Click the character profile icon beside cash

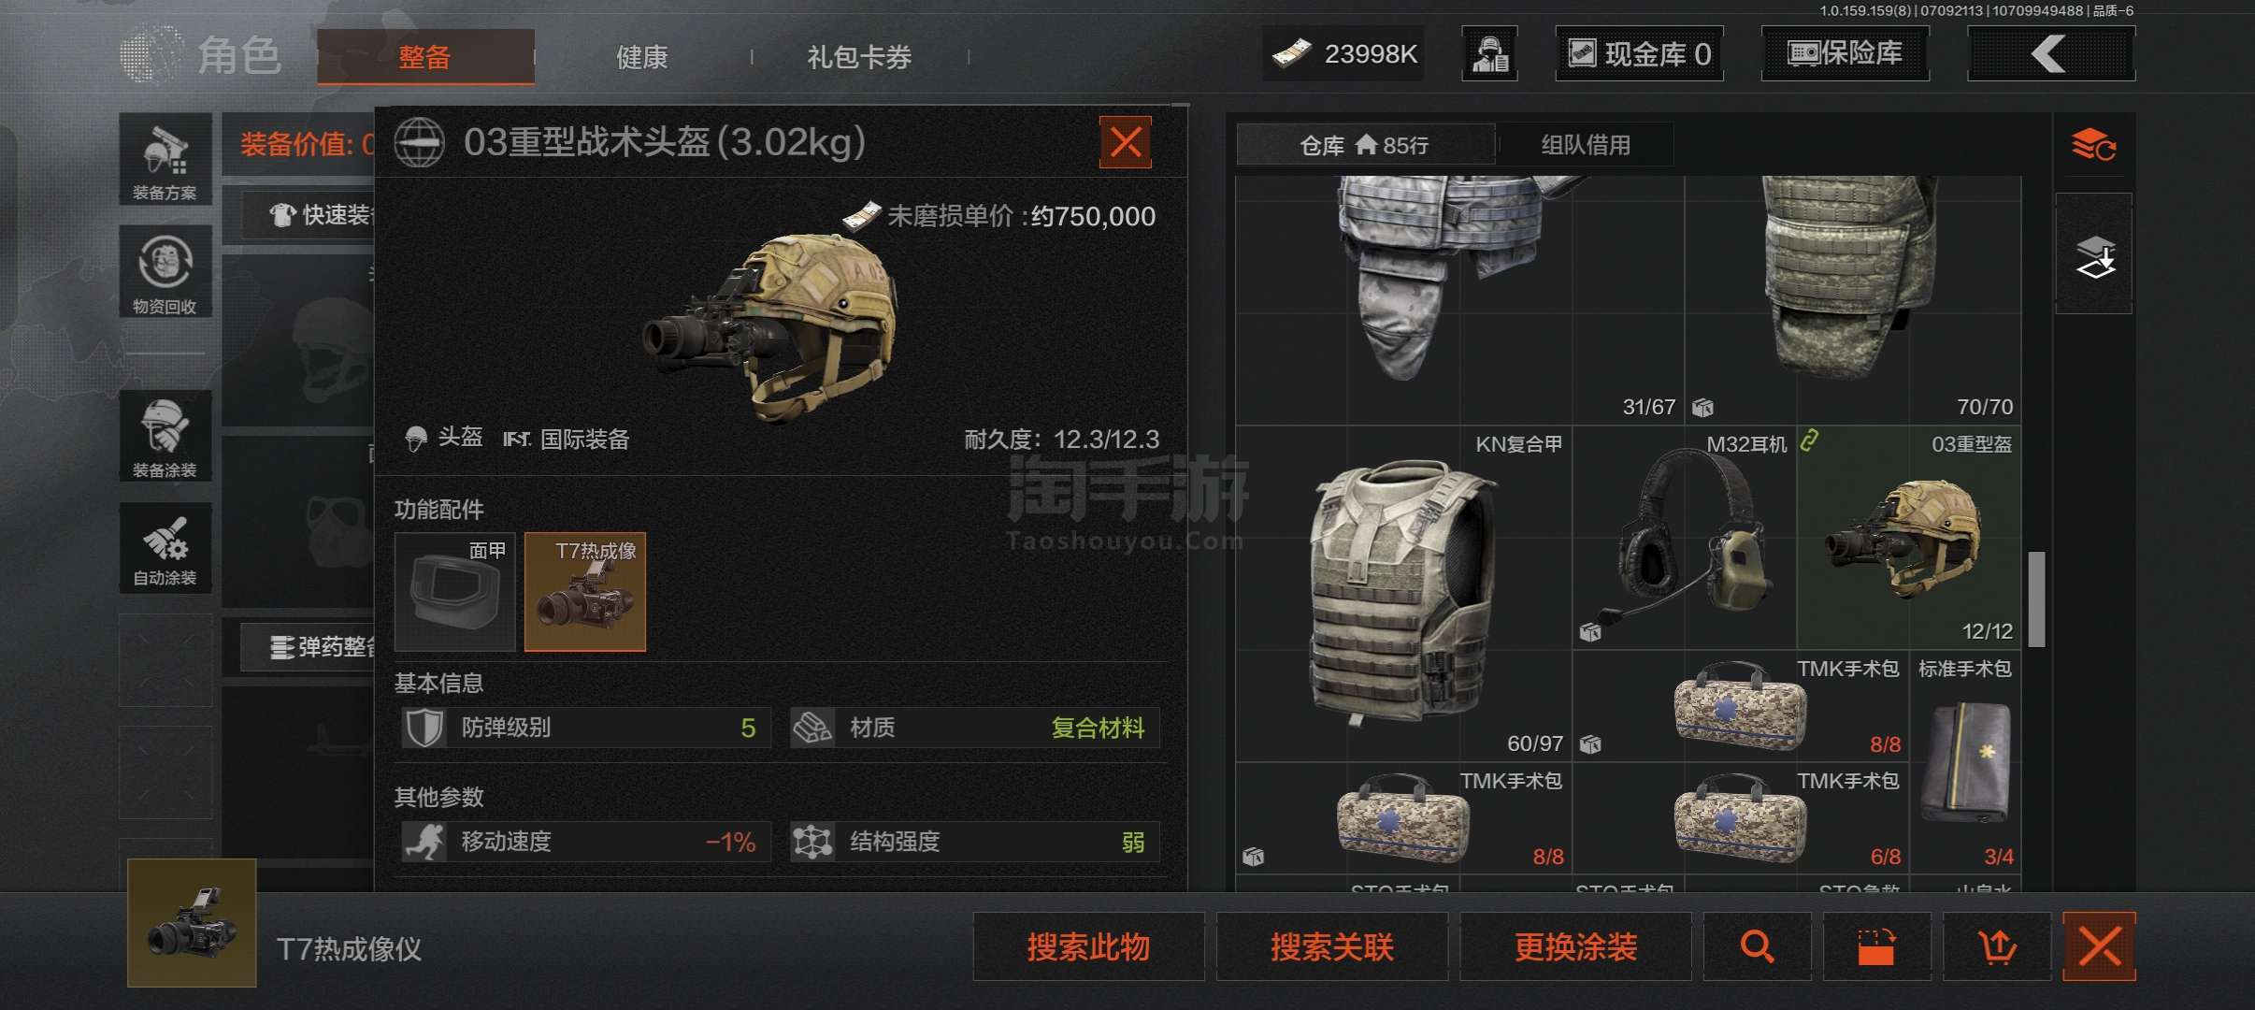click(1489, 53)
